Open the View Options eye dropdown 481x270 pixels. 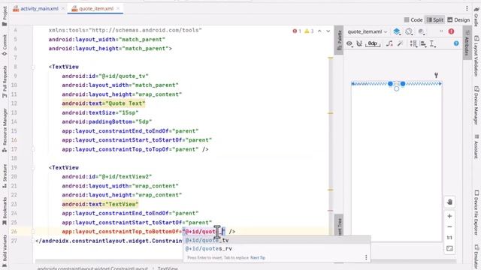(349, 43)
